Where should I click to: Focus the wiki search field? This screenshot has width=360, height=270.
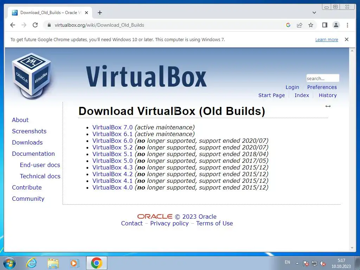[323, 78]
